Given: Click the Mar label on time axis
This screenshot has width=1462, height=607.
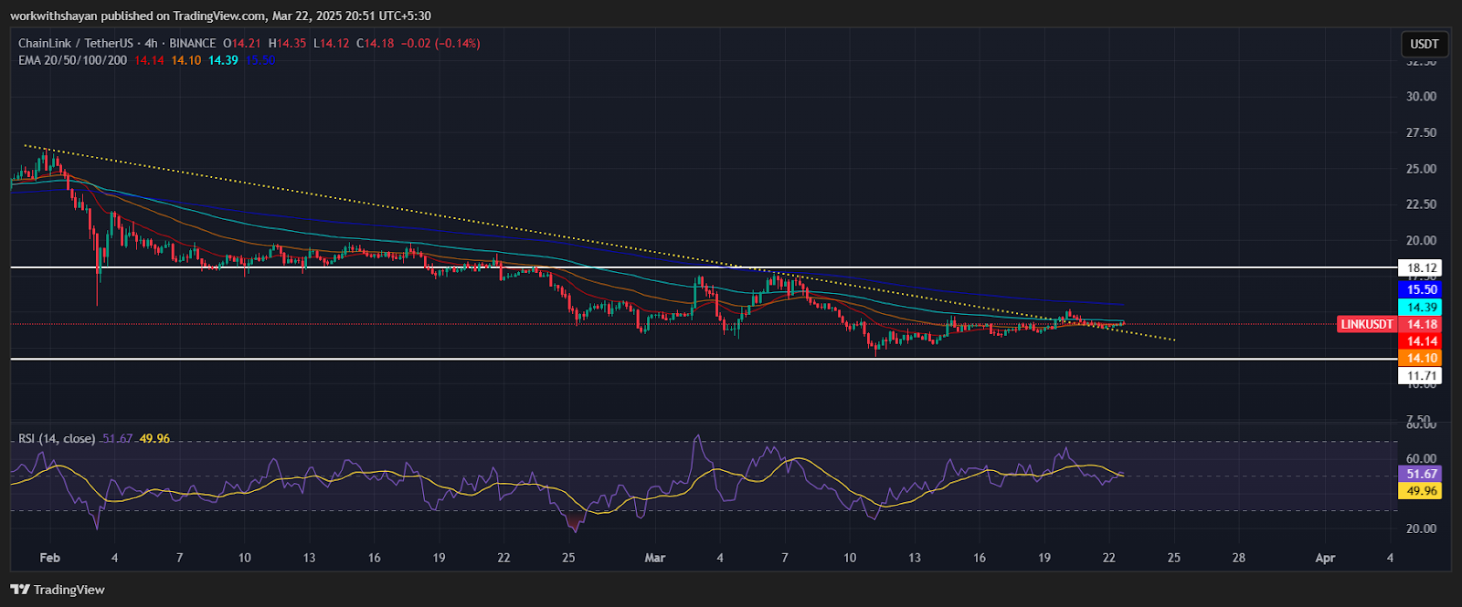Looking at the screenshot, I should point(654,558).
